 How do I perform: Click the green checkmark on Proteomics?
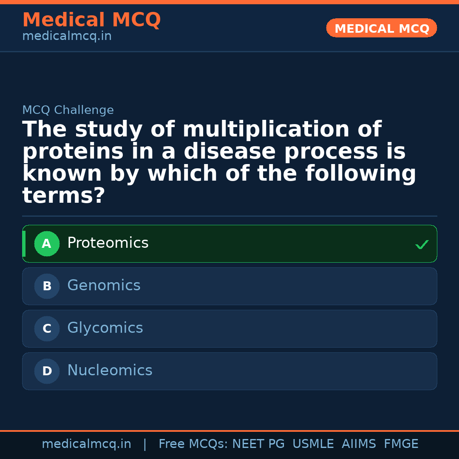422,244
